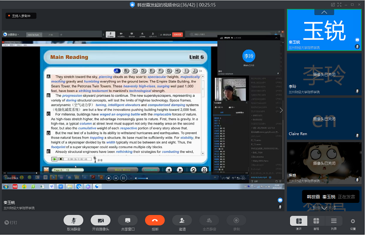Hang up the call
365x235 pixels.
point(155,220)
